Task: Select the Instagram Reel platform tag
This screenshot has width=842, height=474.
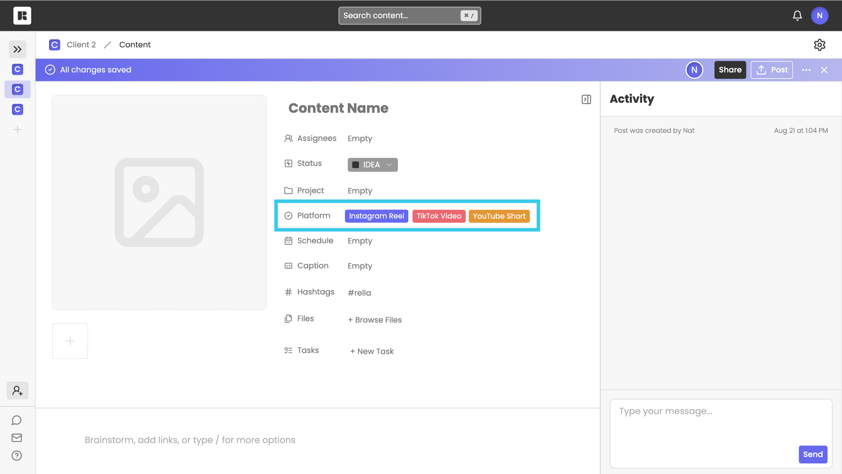Action: pyautogui.click(x=376, y=216)
